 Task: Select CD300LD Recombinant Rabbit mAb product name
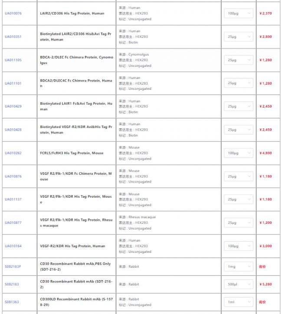pos(76,302)
